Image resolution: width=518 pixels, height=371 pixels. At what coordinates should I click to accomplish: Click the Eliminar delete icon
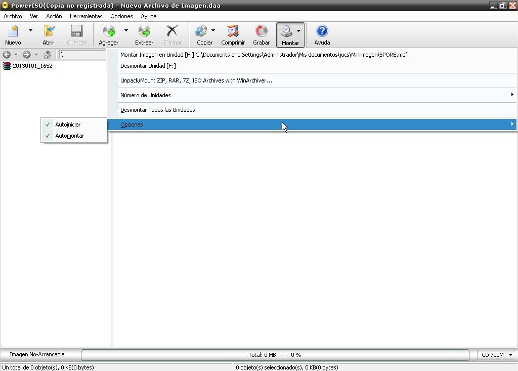click(x=172, y=31)
